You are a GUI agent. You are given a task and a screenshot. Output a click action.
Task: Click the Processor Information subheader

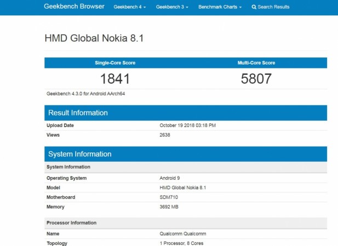coord(186,223)
